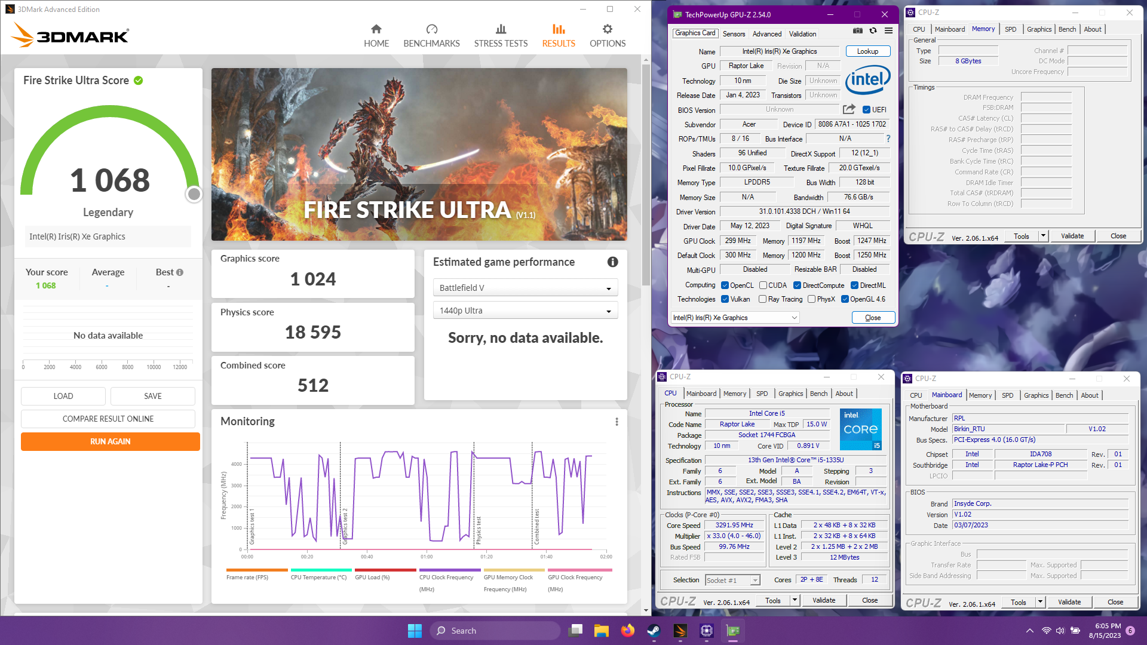Image resolution: width=1147 pixels, height=645 pixels.
Task: Show hidden system tray icons
Action: tap(1029, 631)
